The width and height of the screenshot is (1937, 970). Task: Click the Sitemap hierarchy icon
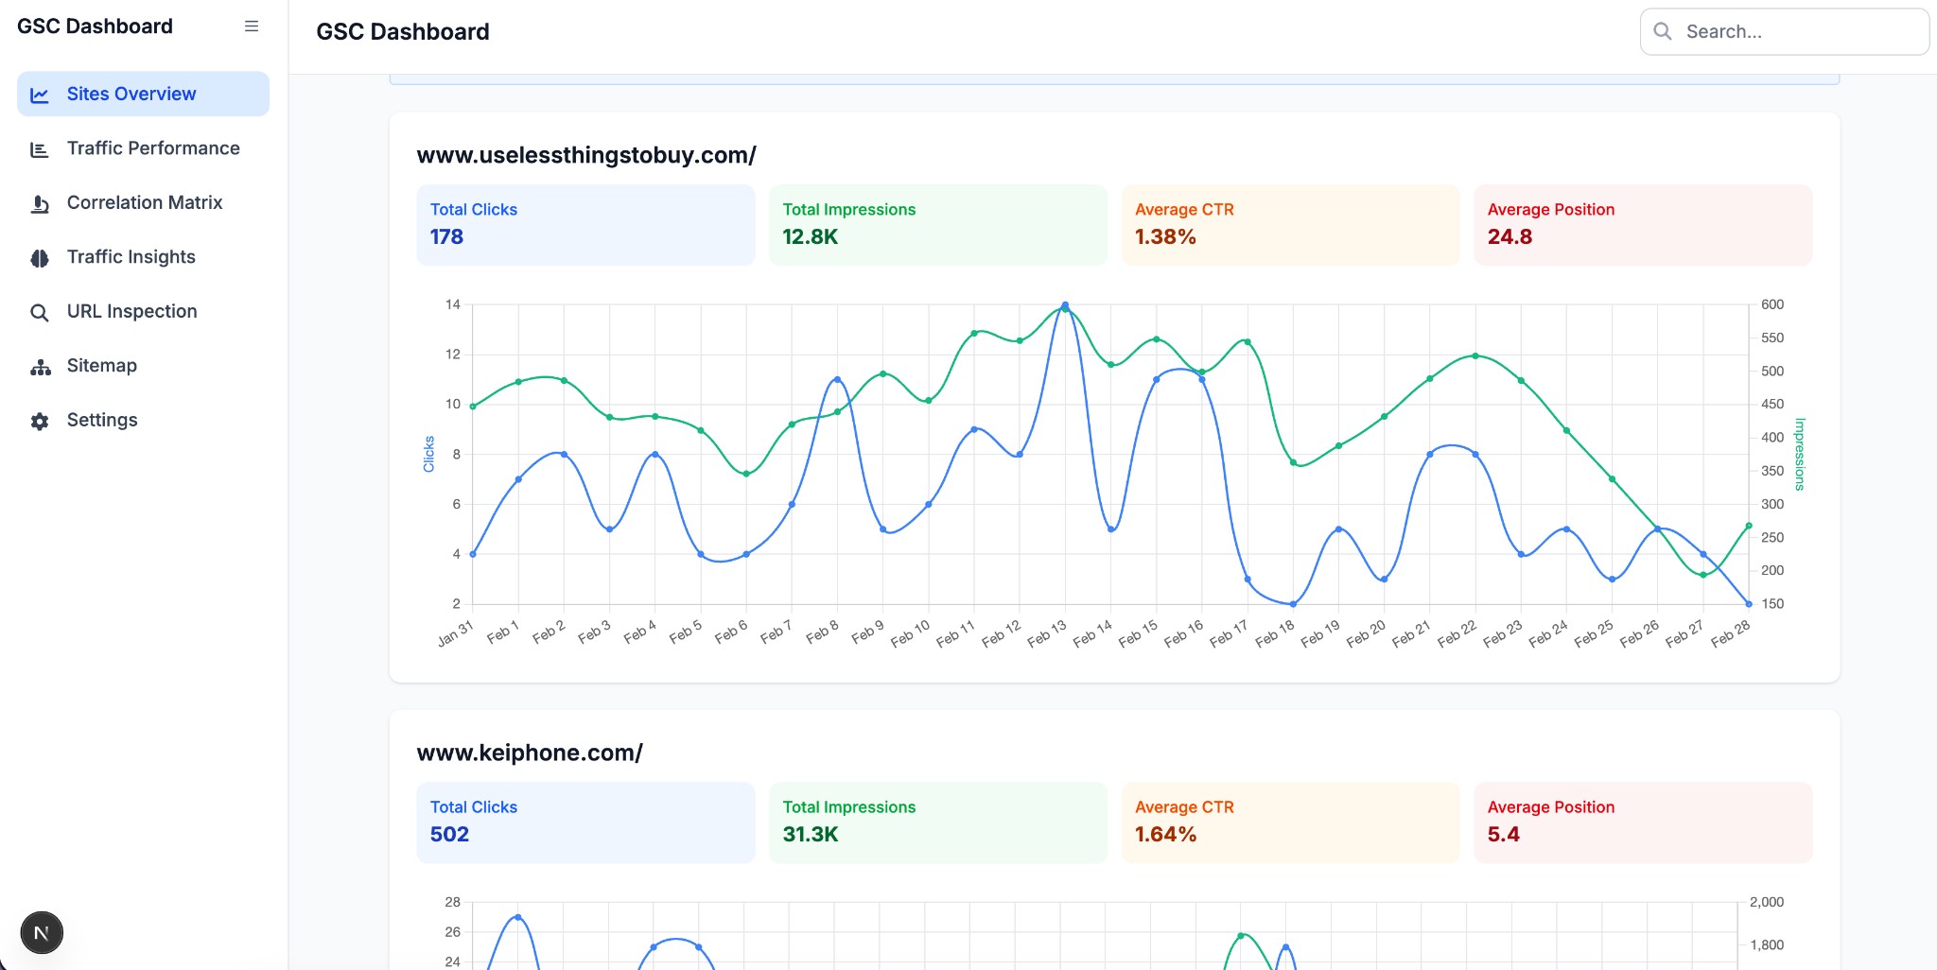coord(40,367)
